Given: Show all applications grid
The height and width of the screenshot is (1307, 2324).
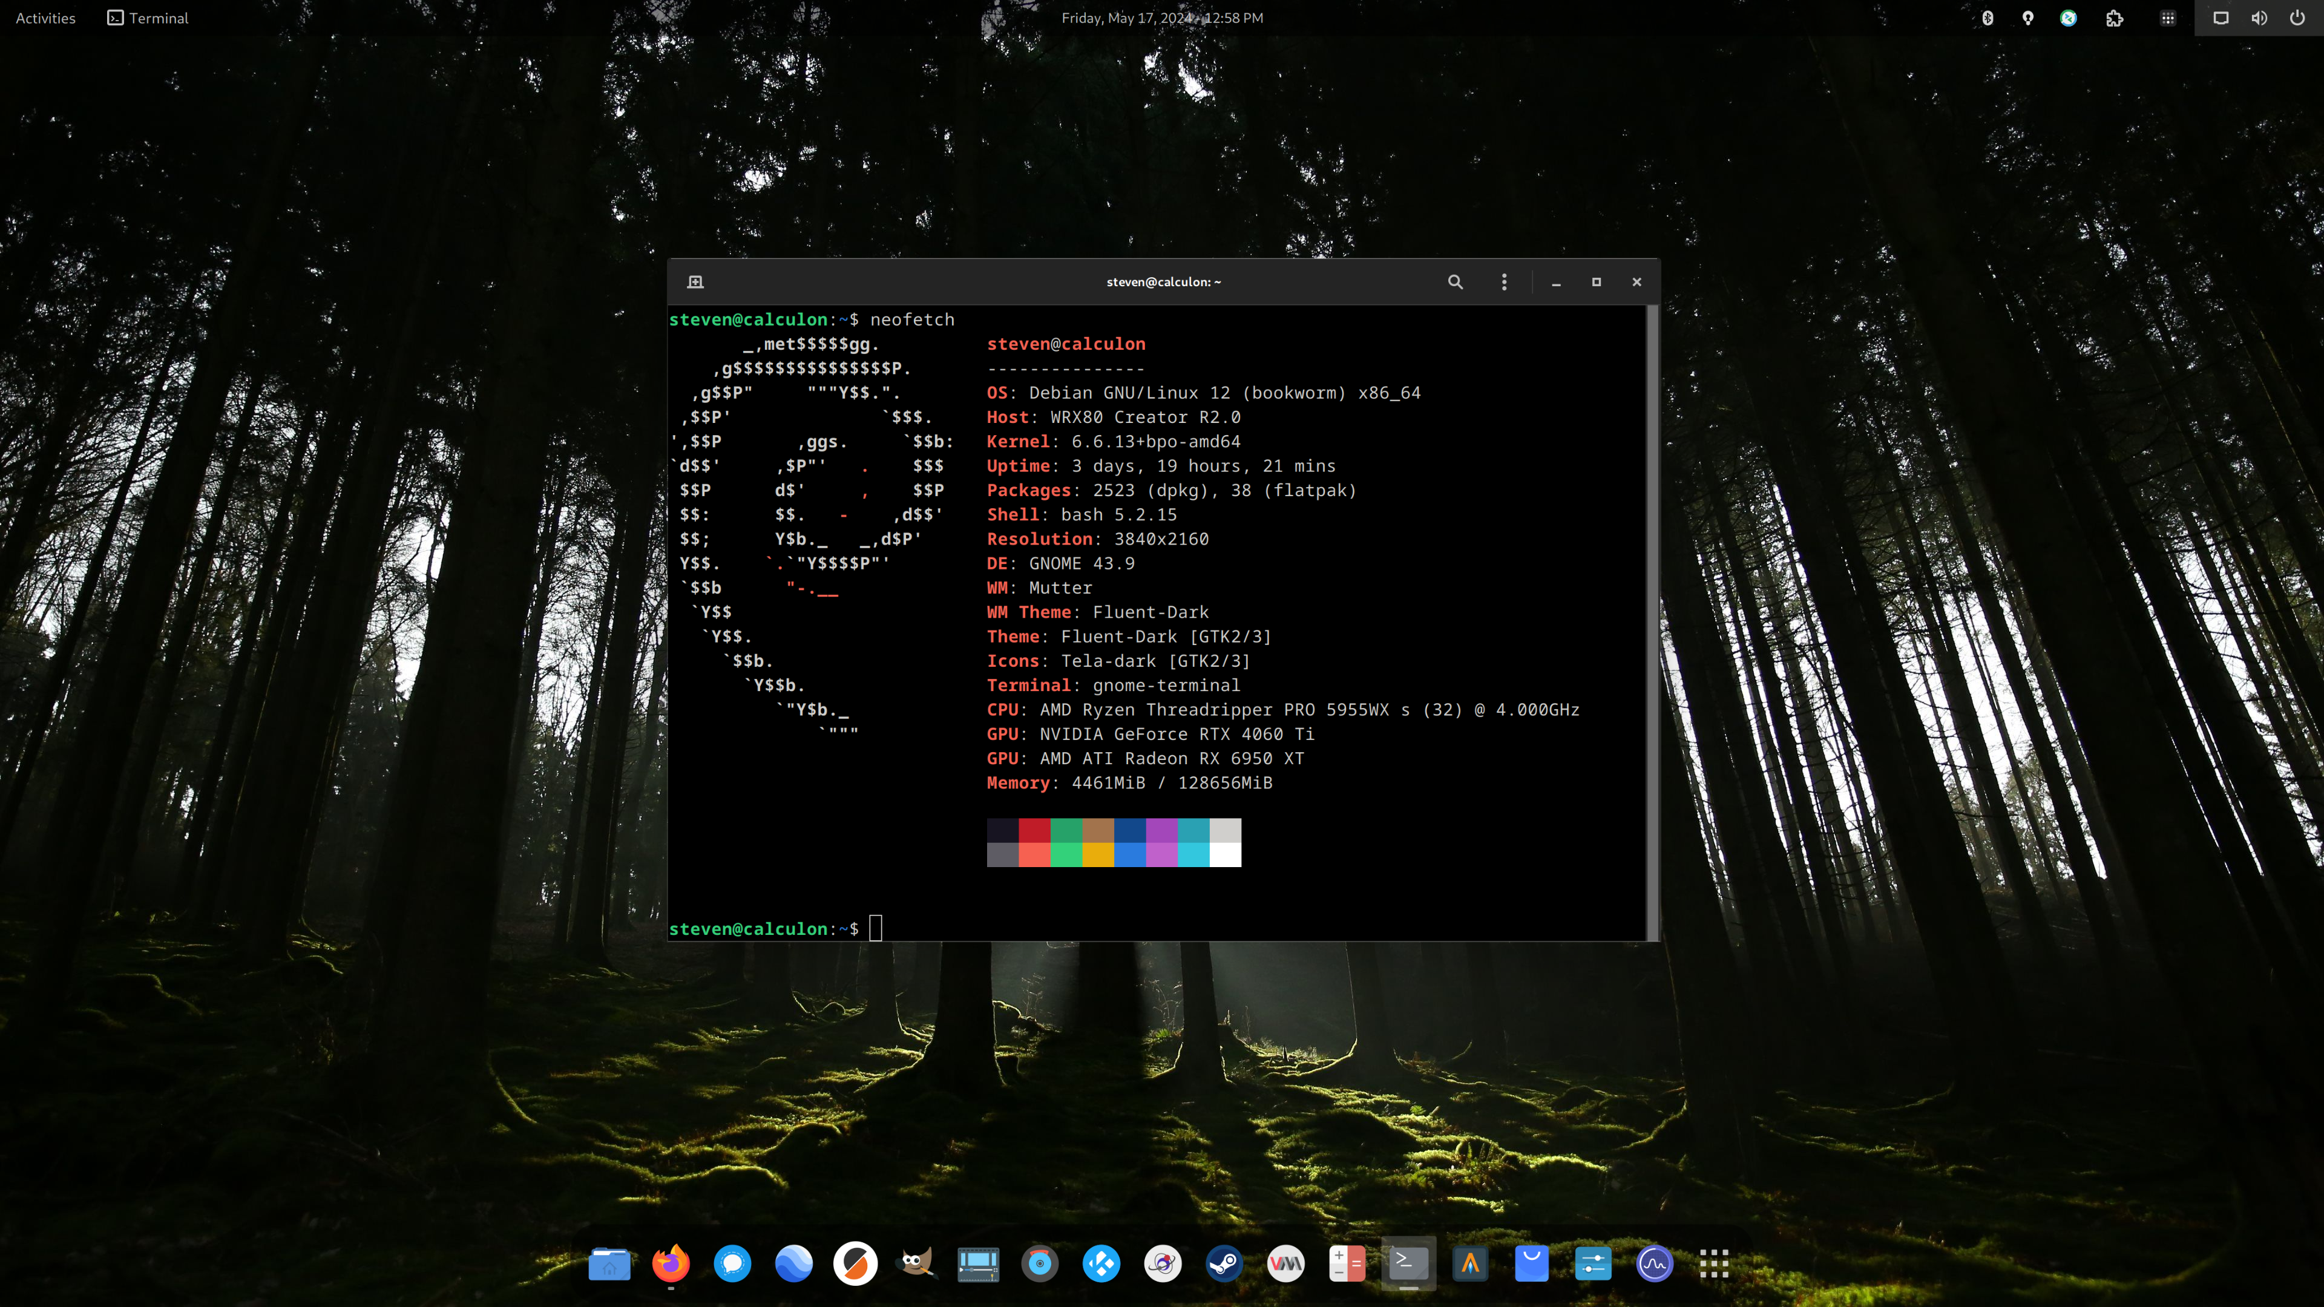Looking at the screenshot, I should pos(1714,1263).
